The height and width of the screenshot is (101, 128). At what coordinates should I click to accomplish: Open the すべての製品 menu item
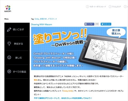17,71
